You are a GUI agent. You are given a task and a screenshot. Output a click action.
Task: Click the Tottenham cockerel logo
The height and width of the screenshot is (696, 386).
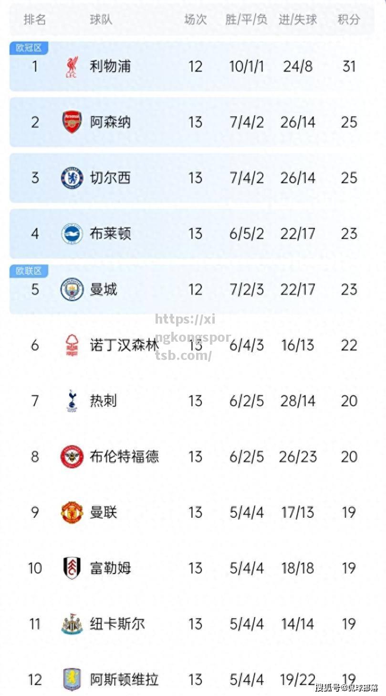[72, 401]
